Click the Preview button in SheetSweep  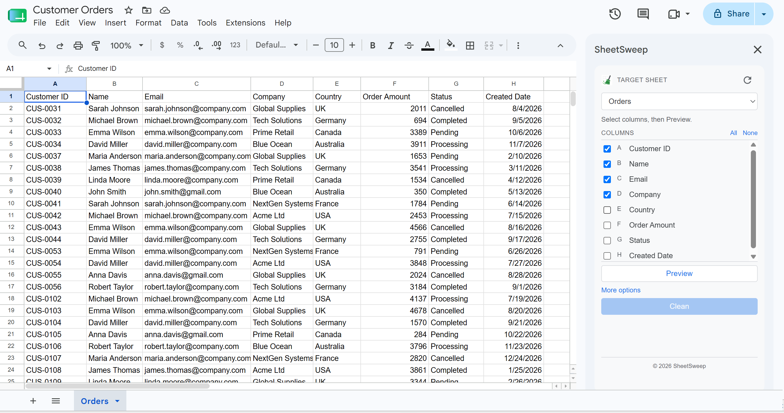click(x=679, y=273)
